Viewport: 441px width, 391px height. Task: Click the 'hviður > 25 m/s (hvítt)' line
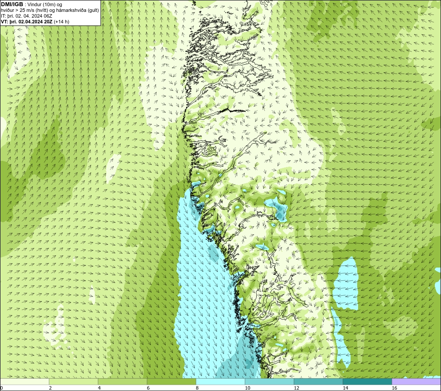click(x=50, y=11)
